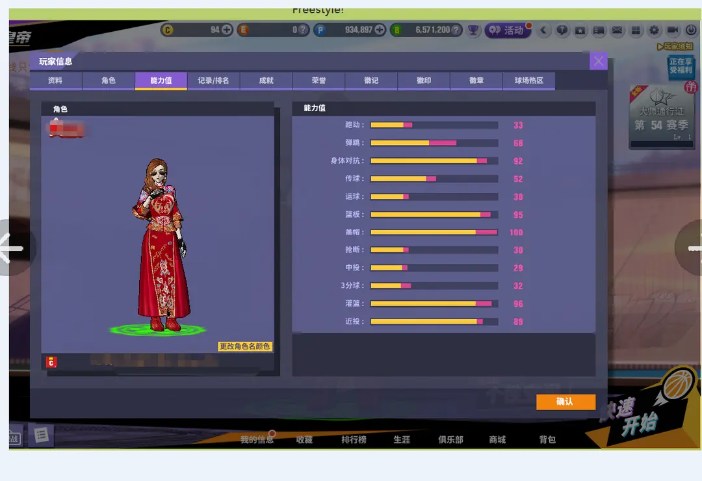Screen dimensions: 702x481
Task: Open the 球场热区 court hot zone tab
Action: (x=528, y=81)
